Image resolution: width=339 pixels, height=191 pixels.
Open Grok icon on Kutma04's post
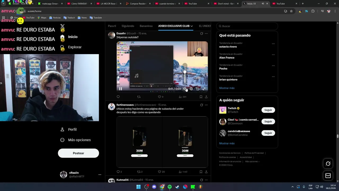202,180
